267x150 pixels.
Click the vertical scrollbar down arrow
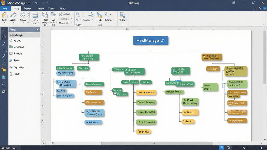pyautogui.click(x=265, y=140)
